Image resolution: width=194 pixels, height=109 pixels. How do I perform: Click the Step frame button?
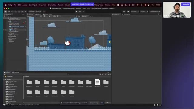pyautogui.click(x=83, y=12)
